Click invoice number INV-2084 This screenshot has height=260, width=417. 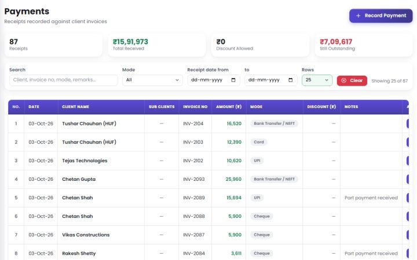(x=194, y=254)
